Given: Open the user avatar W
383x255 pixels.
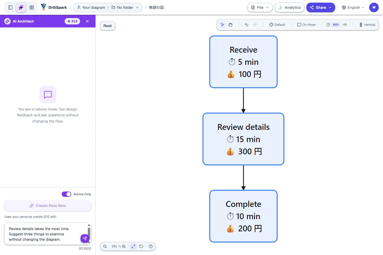Looking at the screenshot, I should point(374,7).
